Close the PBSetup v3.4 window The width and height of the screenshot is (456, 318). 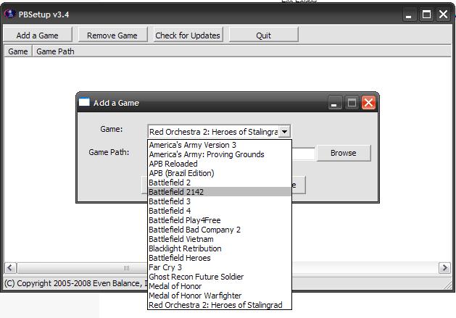(x=443, y=14)
